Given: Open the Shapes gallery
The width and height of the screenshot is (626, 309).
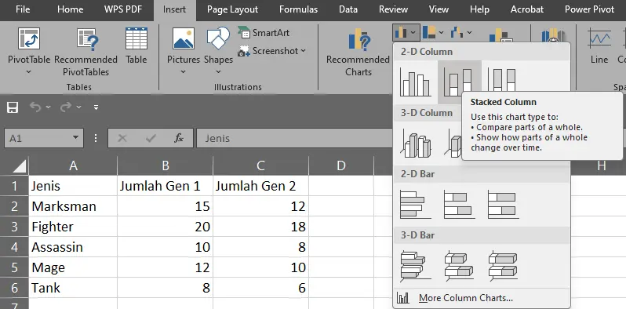Looking at the screenshot, I should tap(218, 51).
